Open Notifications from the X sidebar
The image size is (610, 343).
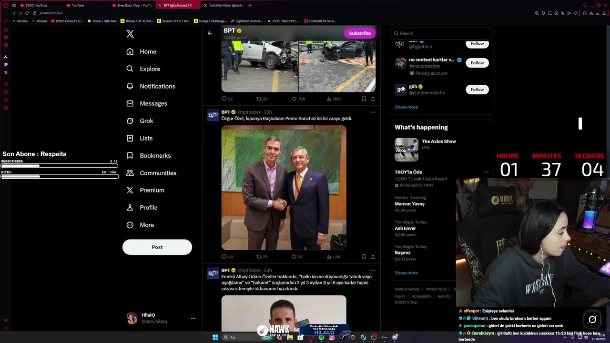[x=151, y=86]
